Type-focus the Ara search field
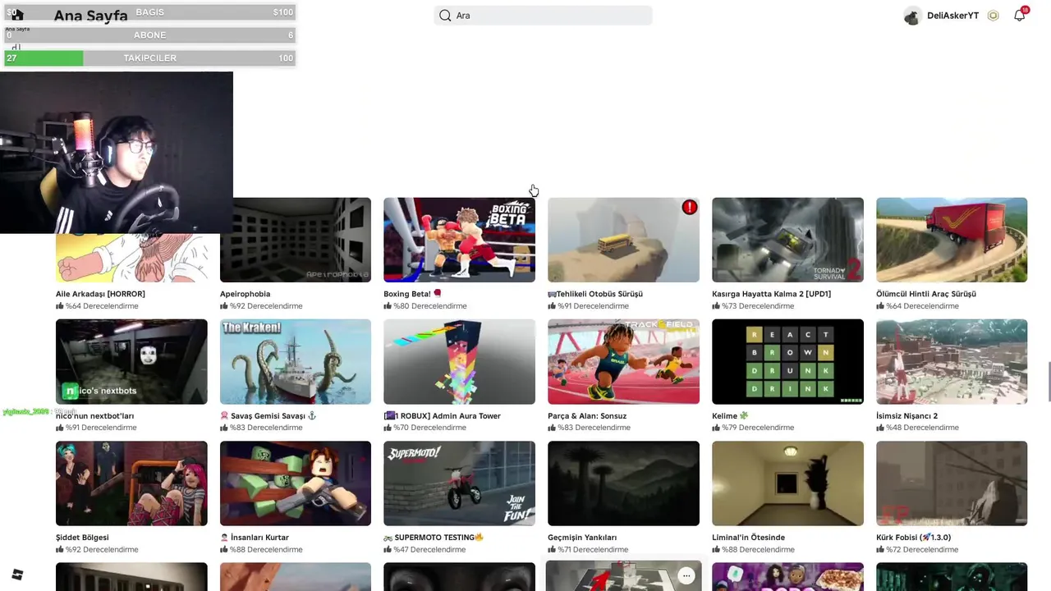Screen dimensions: 1051x591 pyautogui.click(x=544, y=16)
